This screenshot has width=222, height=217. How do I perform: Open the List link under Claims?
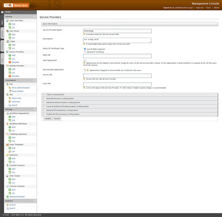coord(13,48)
